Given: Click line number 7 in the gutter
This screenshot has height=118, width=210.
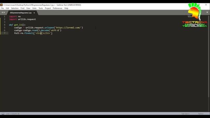Looking at the screenshot, I should [x=5, y=33].
